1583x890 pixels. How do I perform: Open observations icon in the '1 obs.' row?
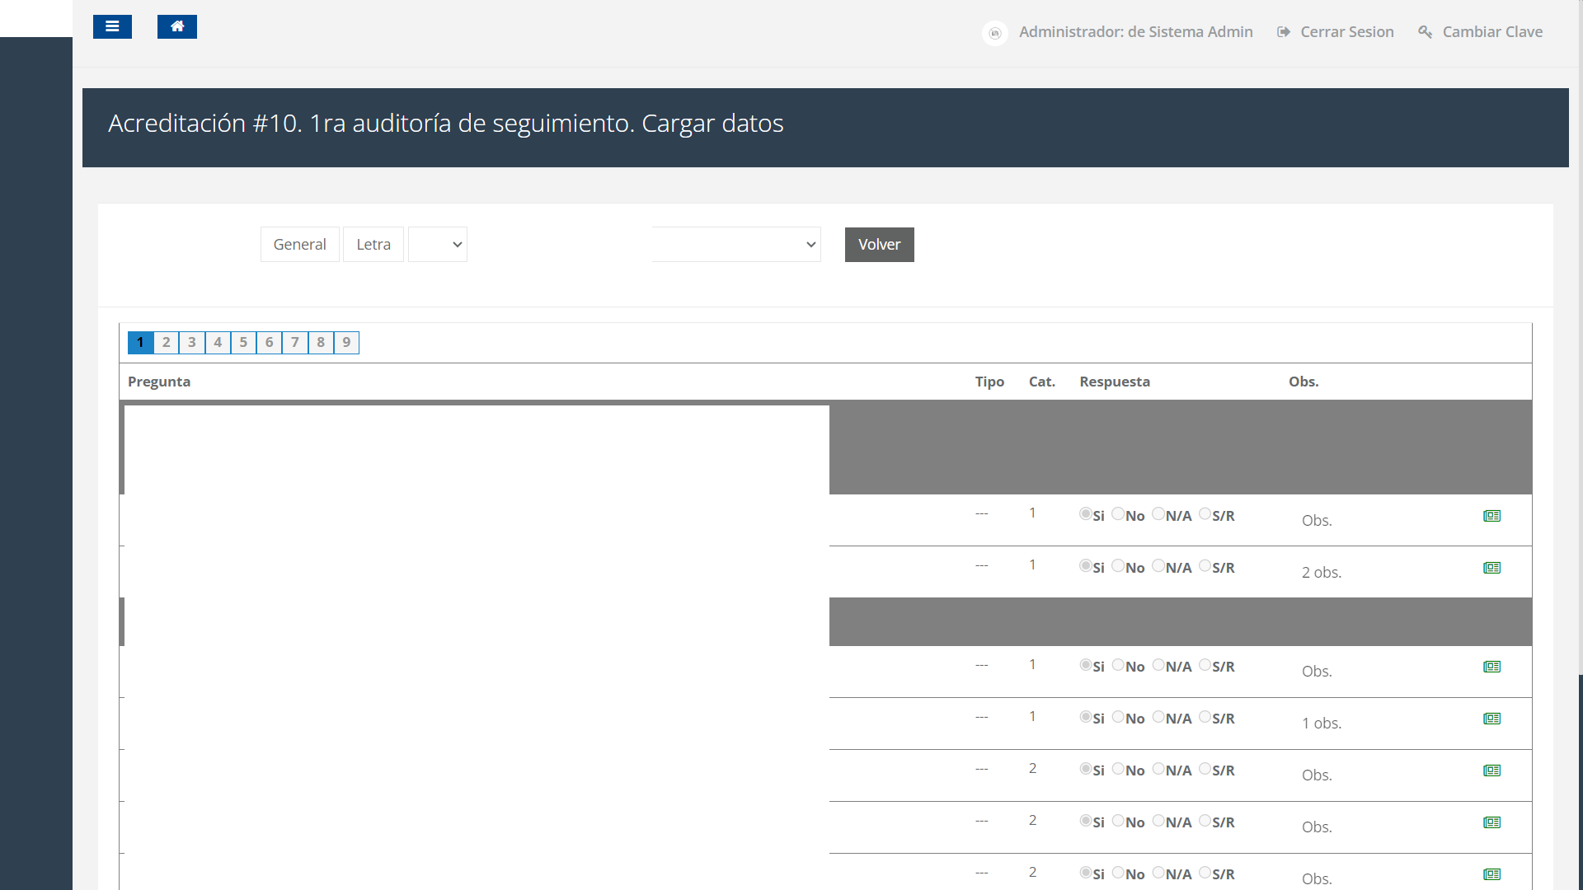point(1492,719)
